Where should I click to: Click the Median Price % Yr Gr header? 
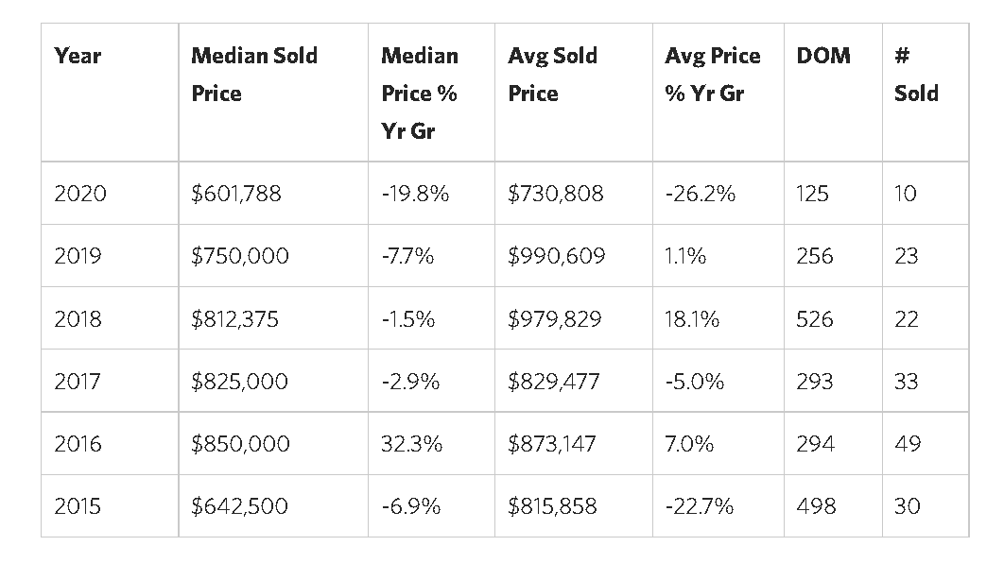click(420, 94)
